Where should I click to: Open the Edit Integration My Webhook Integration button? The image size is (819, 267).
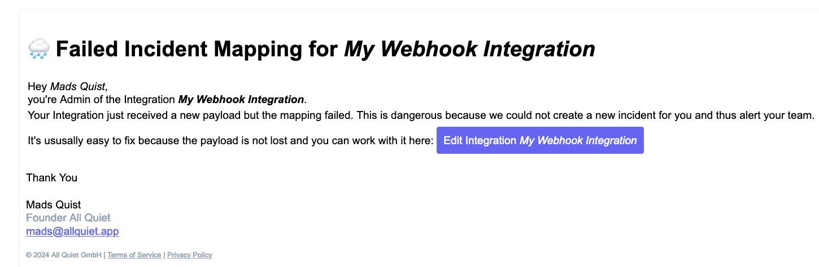pyautogui.click(x=540, y=141)
